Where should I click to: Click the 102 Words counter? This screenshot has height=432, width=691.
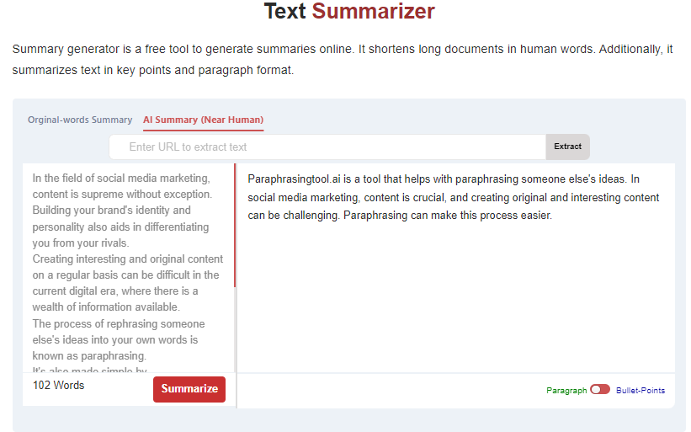pyautogui.click(x=59, y=386)
